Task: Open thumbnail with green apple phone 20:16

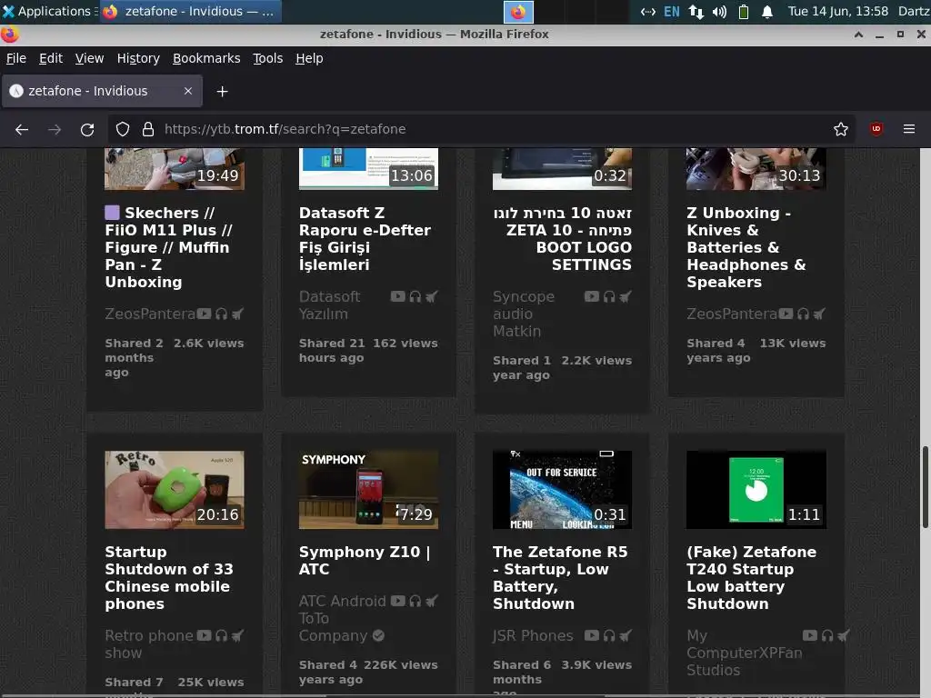Action: pos(175,490)
